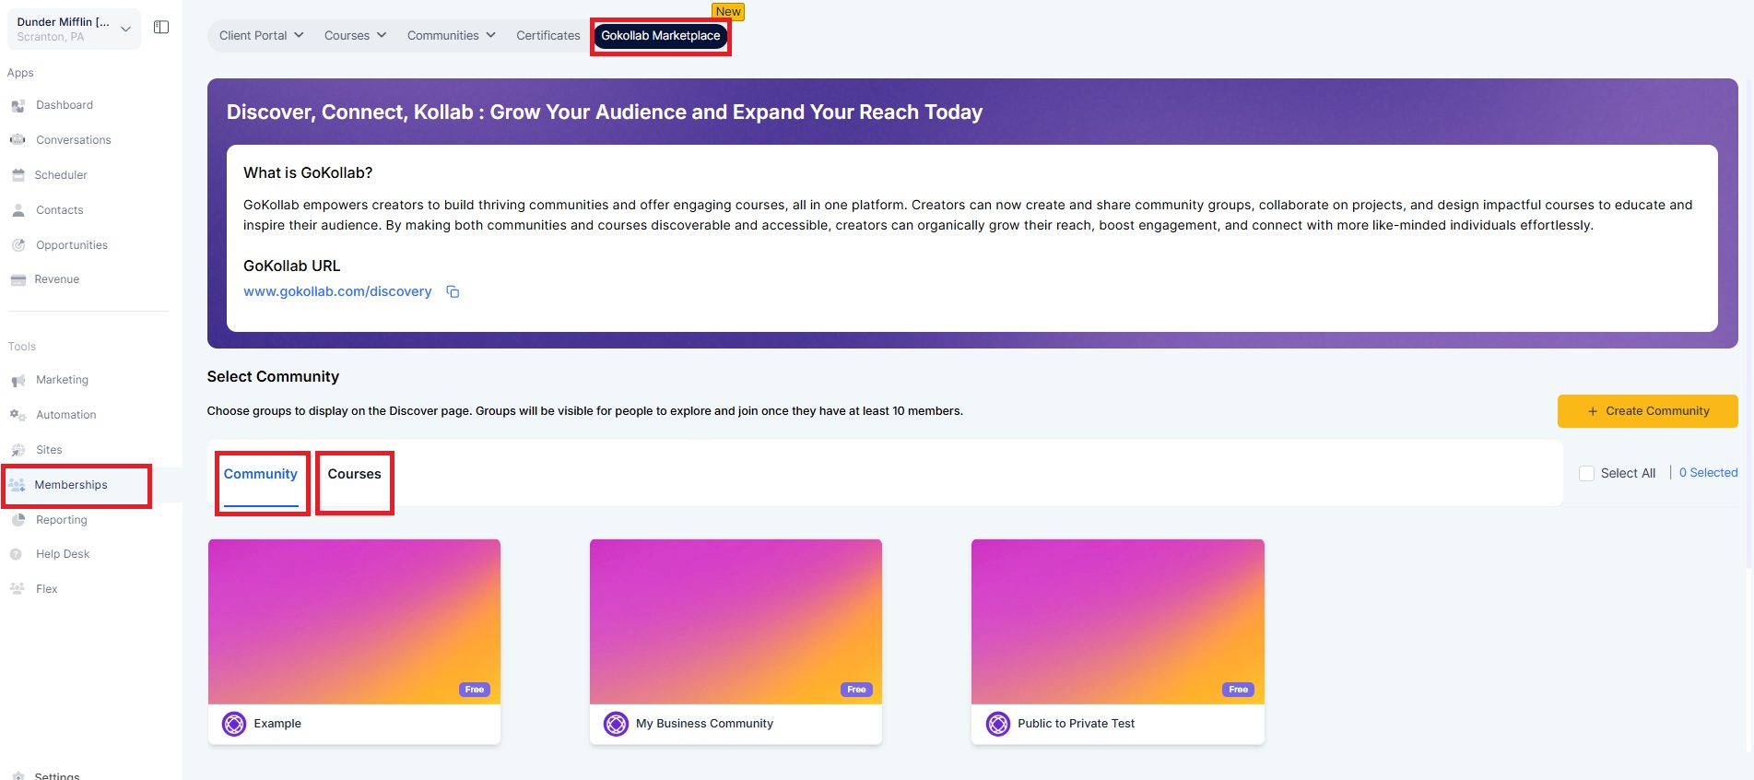The image size is (1754, 780).
Task: Open Conversations via its sidebar icon
Action: (x=18, y=140)
